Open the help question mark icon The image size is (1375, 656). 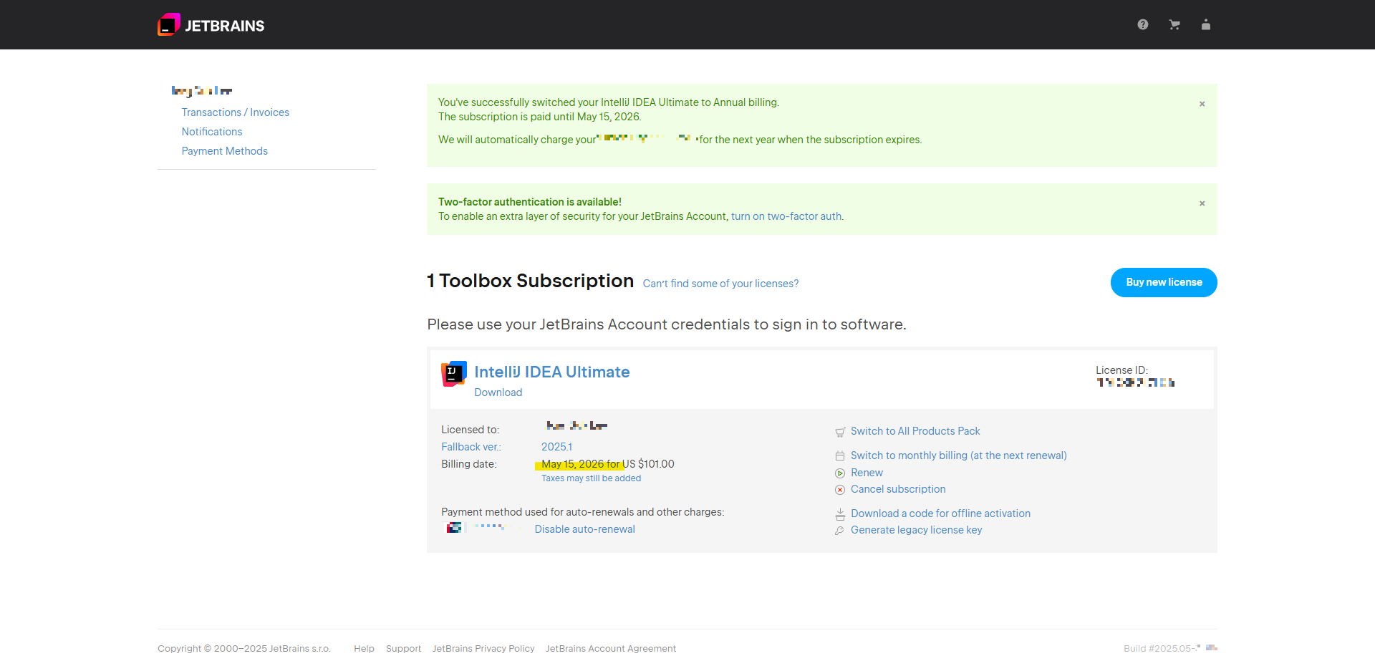coord(1143,24)
